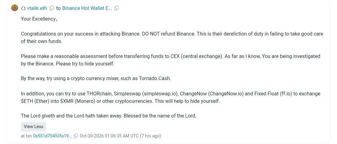
Task: Click the contract code icon before vtalik.eth
Action: tap(23, 8)
